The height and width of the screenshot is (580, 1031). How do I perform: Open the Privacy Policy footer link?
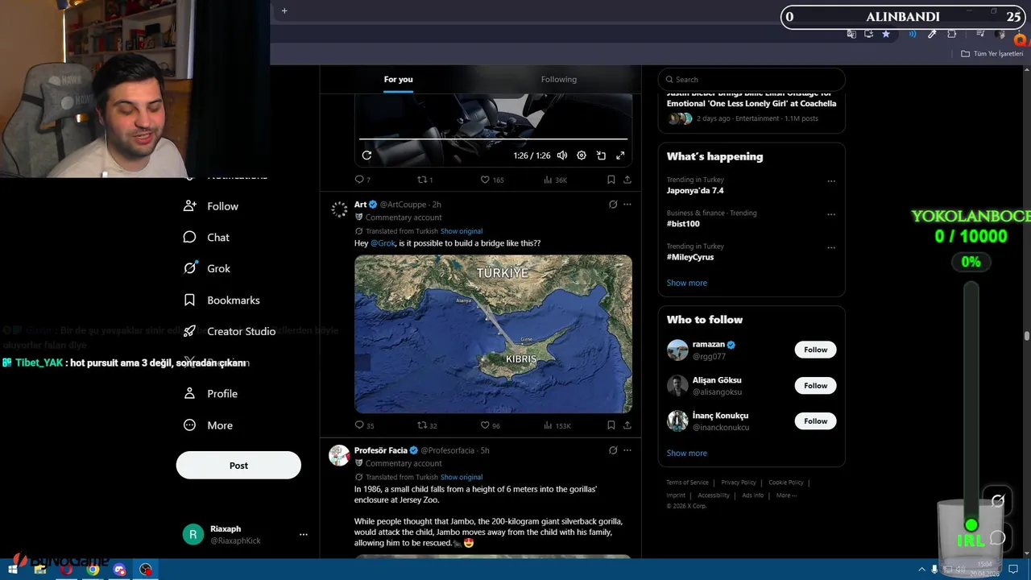coord(739,483)
